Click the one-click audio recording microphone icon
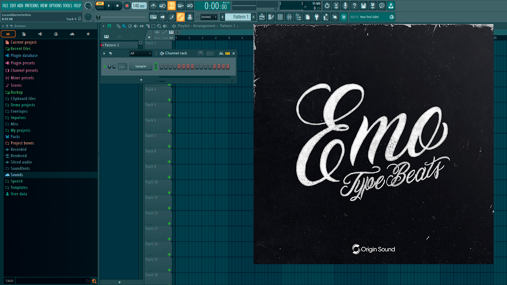The image size is (507, 285). pyautogui.click(x=345, y=6)
